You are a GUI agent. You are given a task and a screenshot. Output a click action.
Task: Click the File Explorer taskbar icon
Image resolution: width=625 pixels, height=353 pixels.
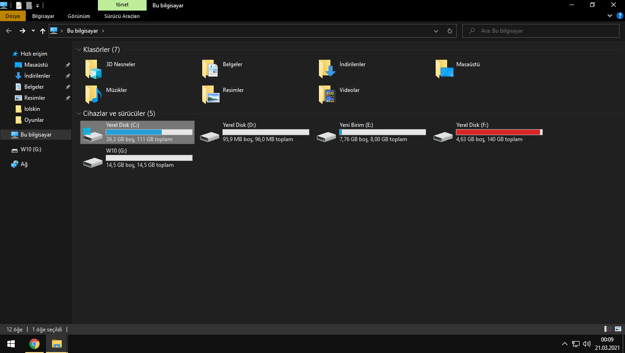[57, 343]
